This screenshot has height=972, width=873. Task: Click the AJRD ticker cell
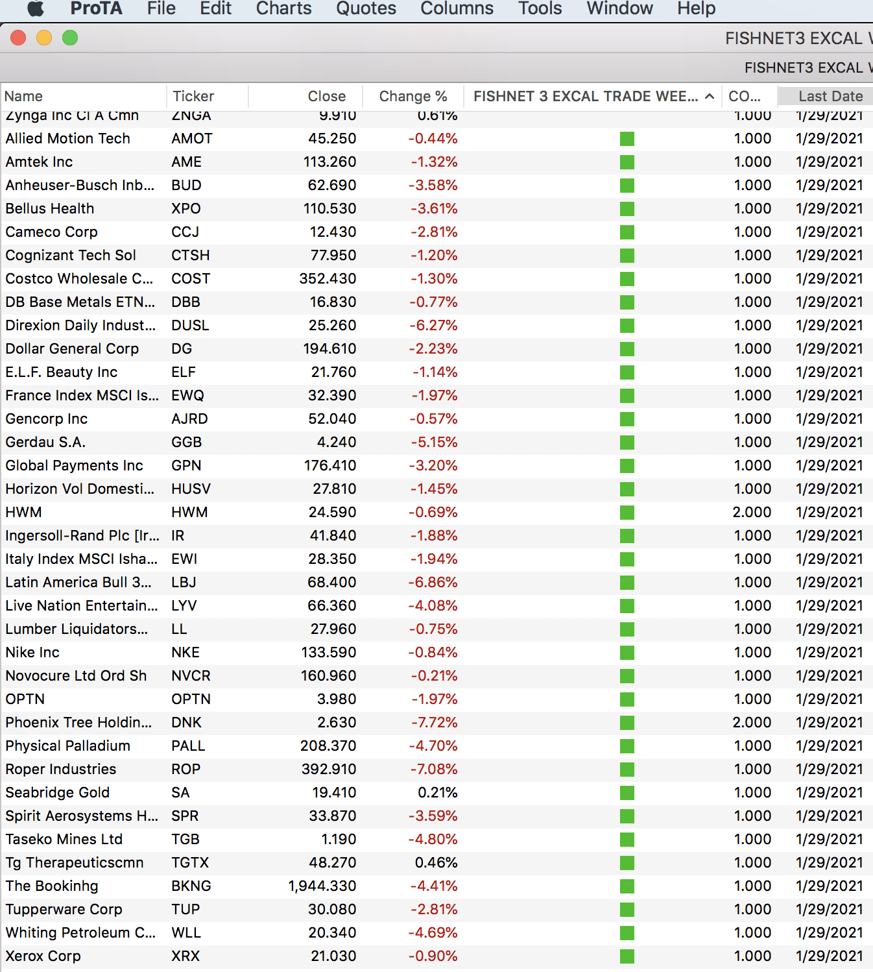pos(189,419)
